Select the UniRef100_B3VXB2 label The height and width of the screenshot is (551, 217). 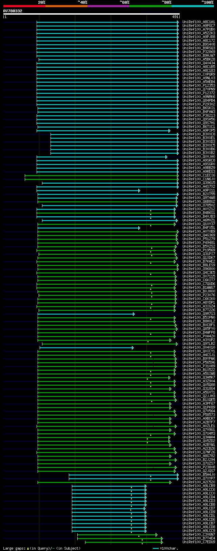tap(199, 153)
